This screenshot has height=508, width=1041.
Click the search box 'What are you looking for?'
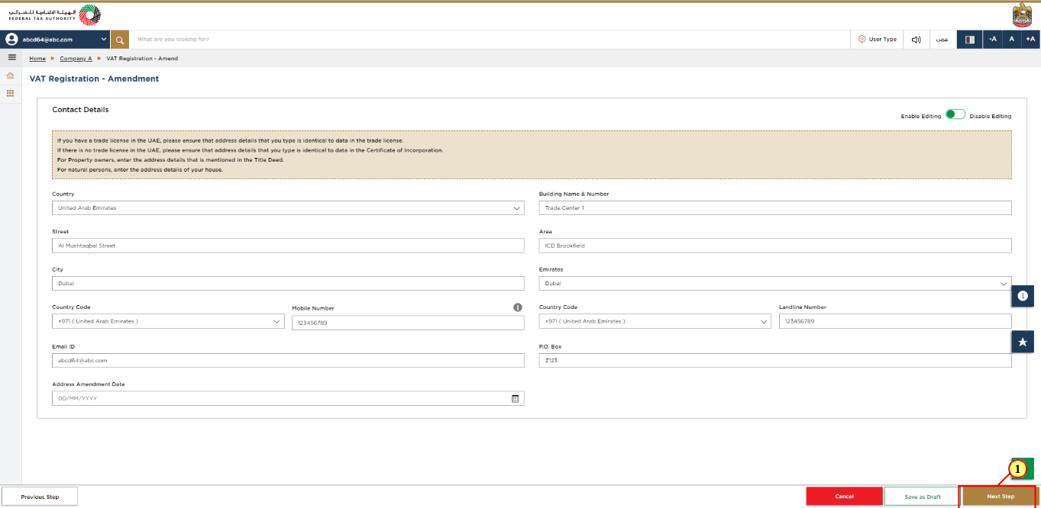point(489,39)
